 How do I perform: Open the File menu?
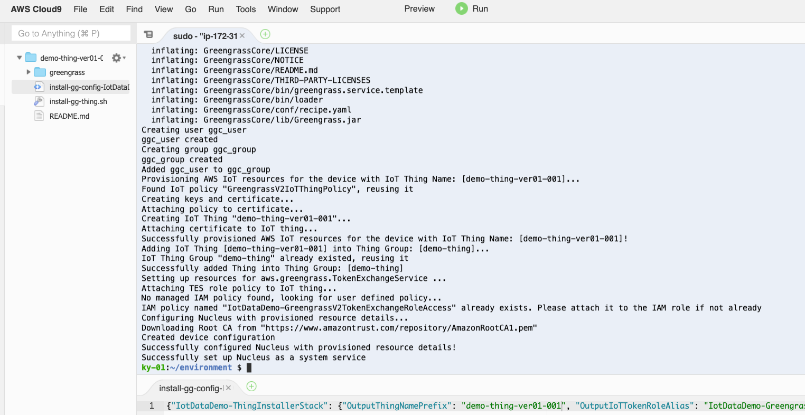tap(80, 9)
